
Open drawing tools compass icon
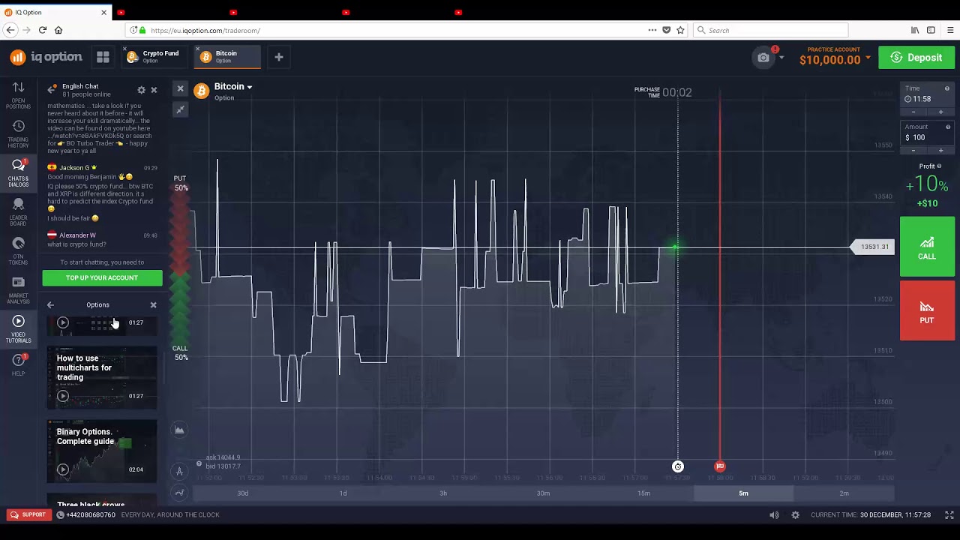[179, 471]
